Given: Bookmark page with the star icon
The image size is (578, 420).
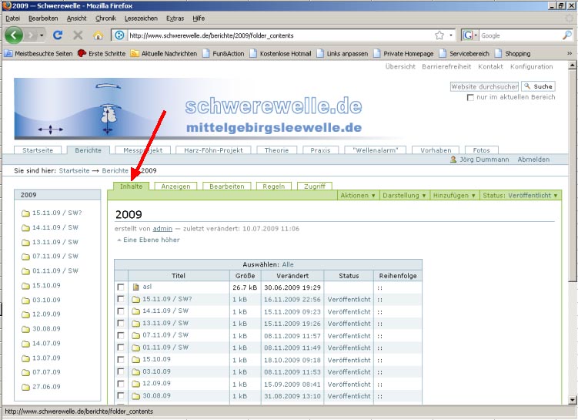Looking at the screenshot, I should (439, 35).
